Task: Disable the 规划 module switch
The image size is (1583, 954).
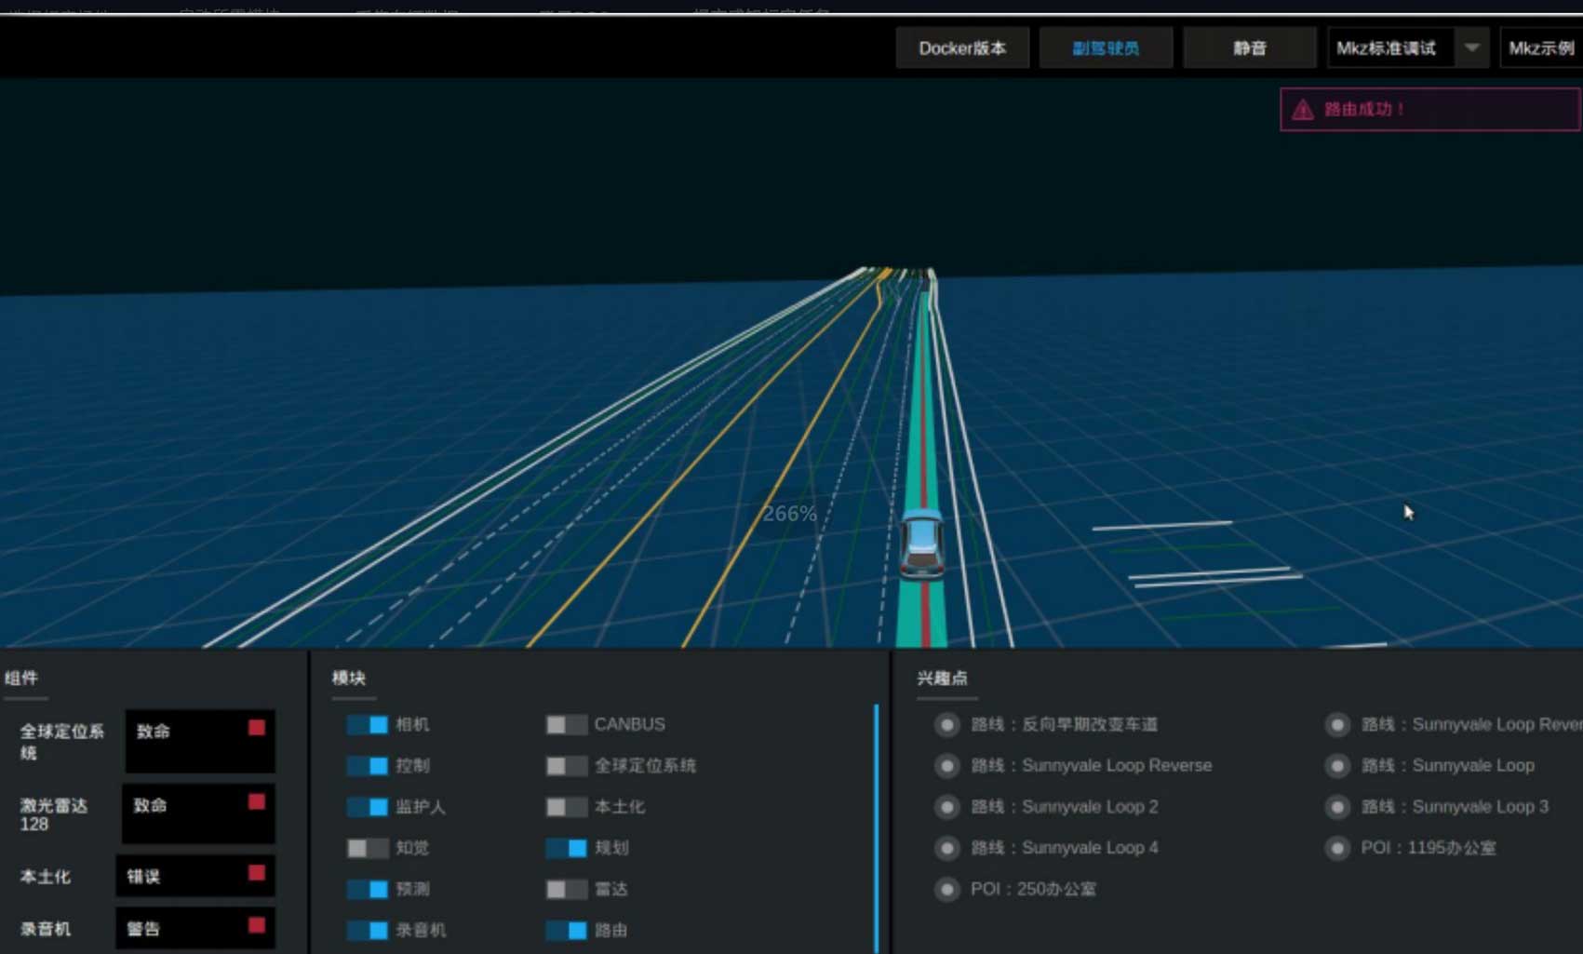Action: [x=566, y=848]
